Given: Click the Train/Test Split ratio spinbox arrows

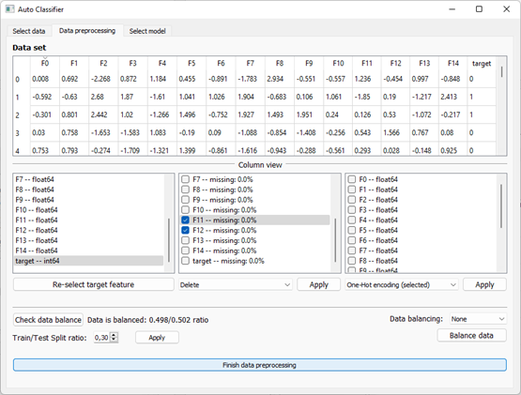Looking at the screenshot, I should coord(114,338).
